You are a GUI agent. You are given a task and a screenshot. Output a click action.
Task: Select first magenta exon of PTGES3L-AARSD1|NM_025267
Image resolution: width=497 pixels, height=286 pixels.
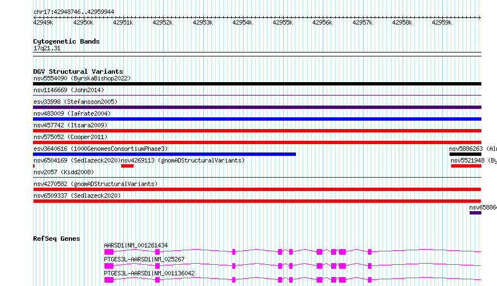pos(109,266)
